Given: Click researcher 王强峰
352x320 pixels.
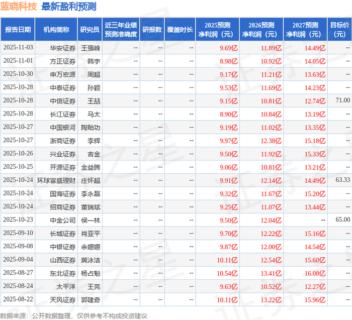Looking at the screenshot, I should (91, 48).
